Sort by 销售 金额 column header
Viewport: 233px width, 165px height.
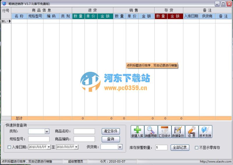pyautogui.click(x=146, y=16)
